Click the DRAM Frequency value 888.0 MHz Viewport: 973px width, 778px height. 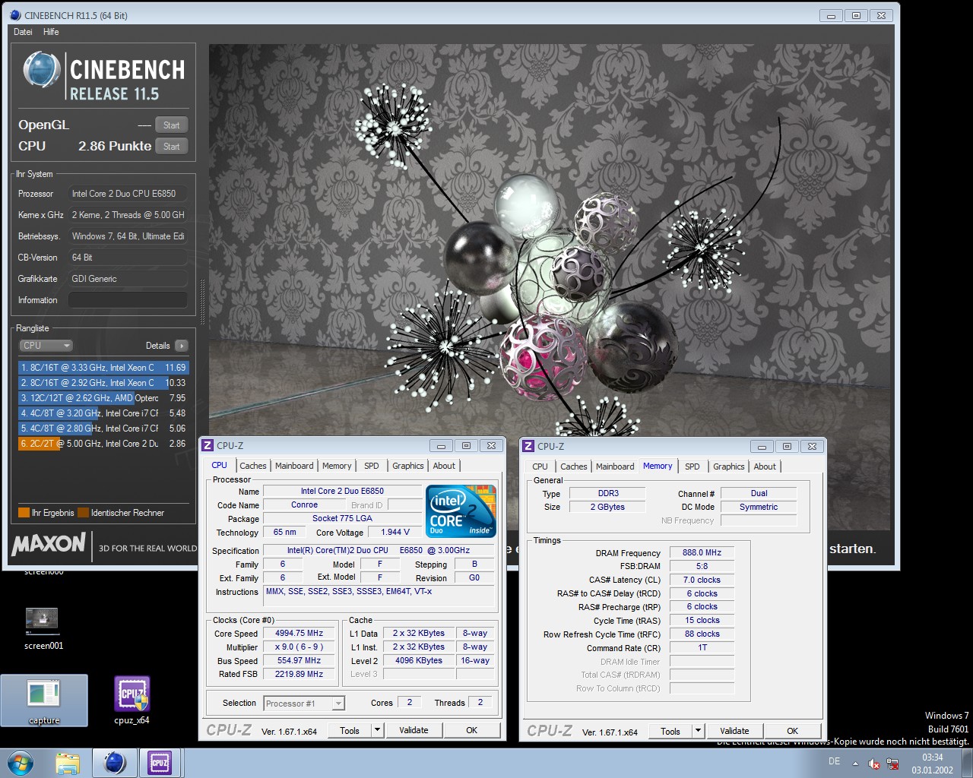702,553
